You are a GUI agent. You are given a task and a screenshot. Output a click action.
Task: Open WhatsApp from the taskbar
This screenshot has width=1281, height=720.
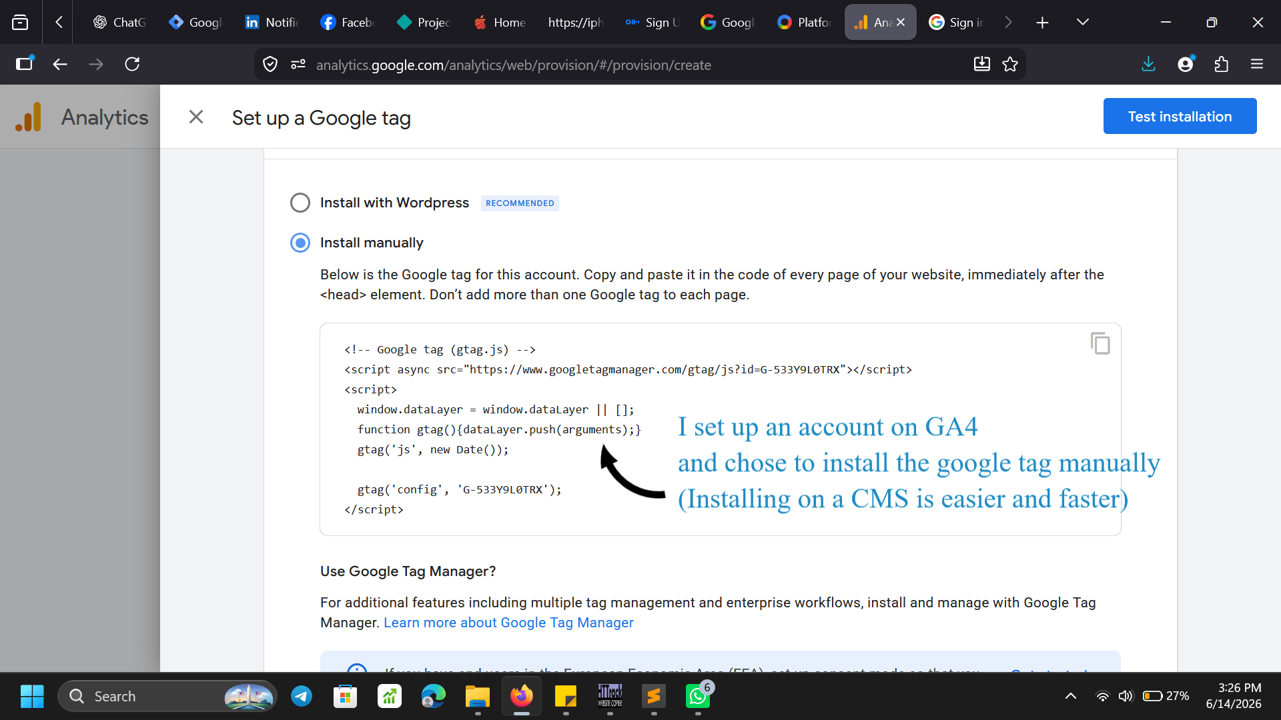pyautogui.click(x=698, y=696)
